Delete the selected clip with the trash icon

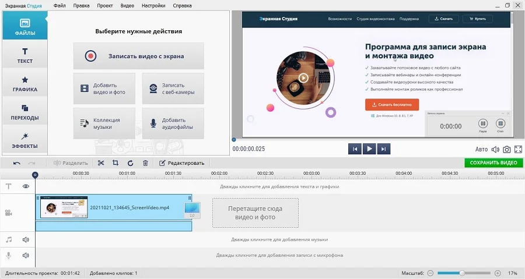[x=145, y=163]
